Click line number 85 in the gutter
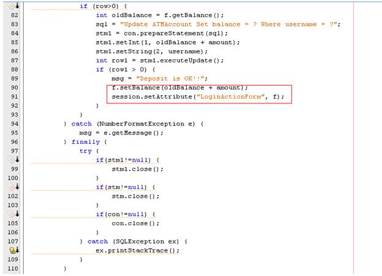The height and width of the screenshot is (276, 382). [15, 42]
